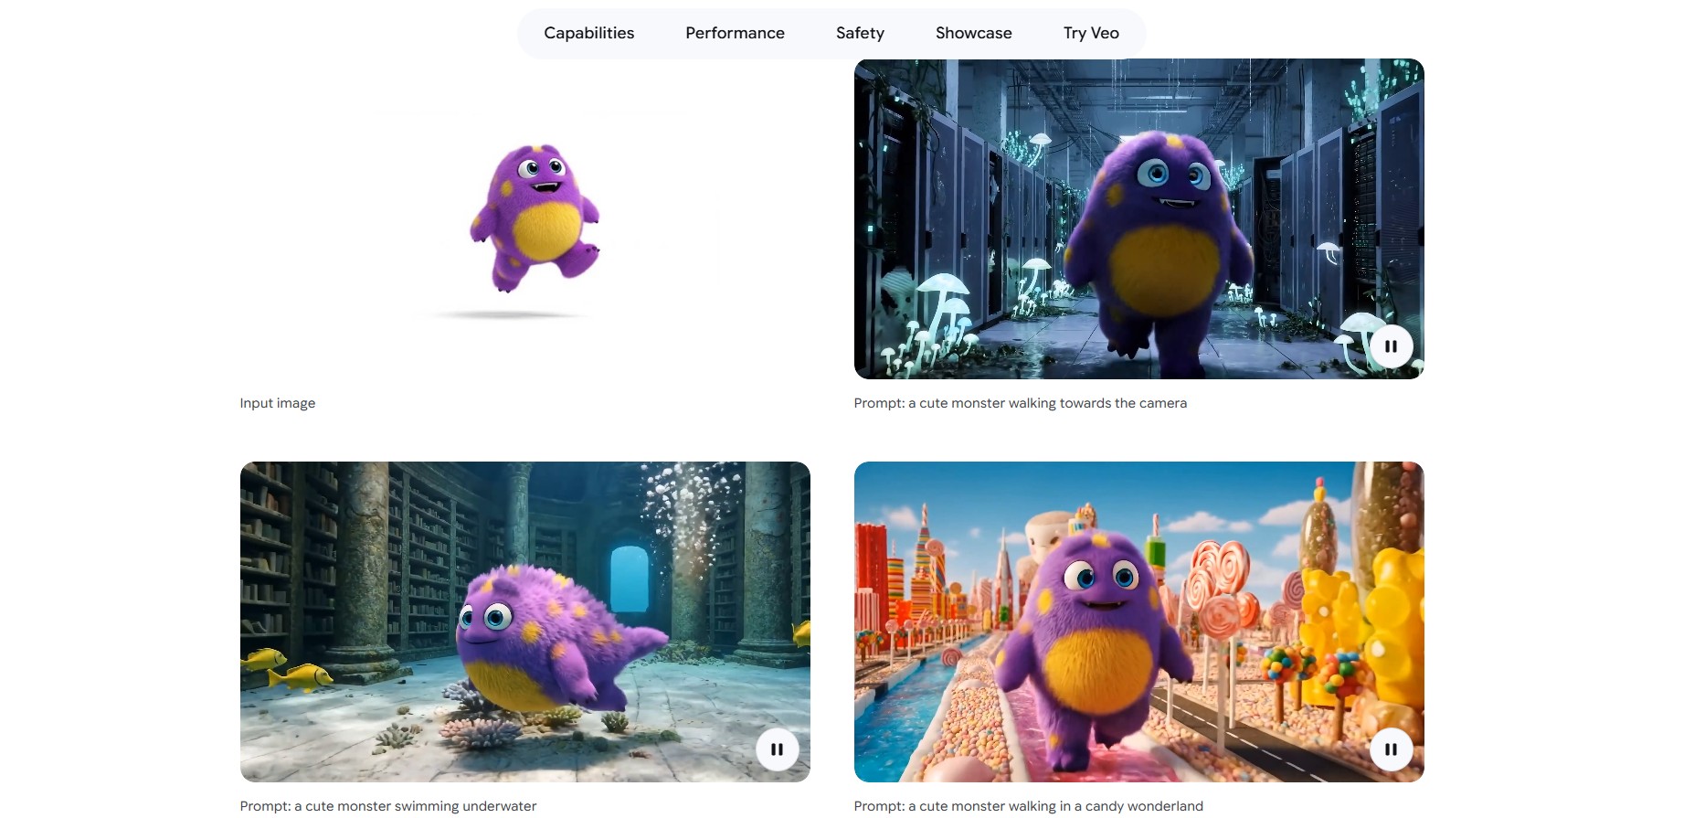Pause the candy wonderland video

tap(1391, 749)
